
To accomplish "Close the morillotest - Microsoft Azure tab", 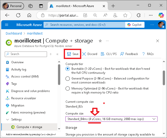I will coord(104,6).
